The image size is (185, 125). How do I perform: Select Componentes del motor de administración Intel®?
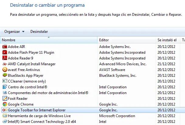(x=48, y=93)
